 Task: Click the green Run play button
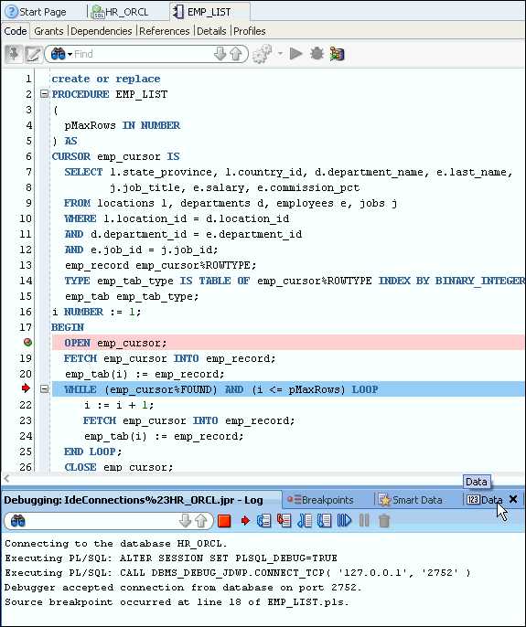(295, 54)
